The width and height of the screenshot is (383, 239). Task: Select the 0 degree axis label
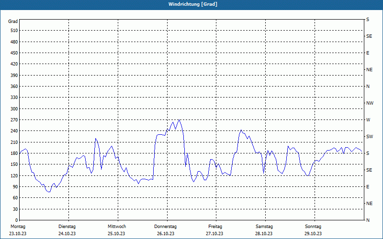pyautogui.click(x=17, y=220)
